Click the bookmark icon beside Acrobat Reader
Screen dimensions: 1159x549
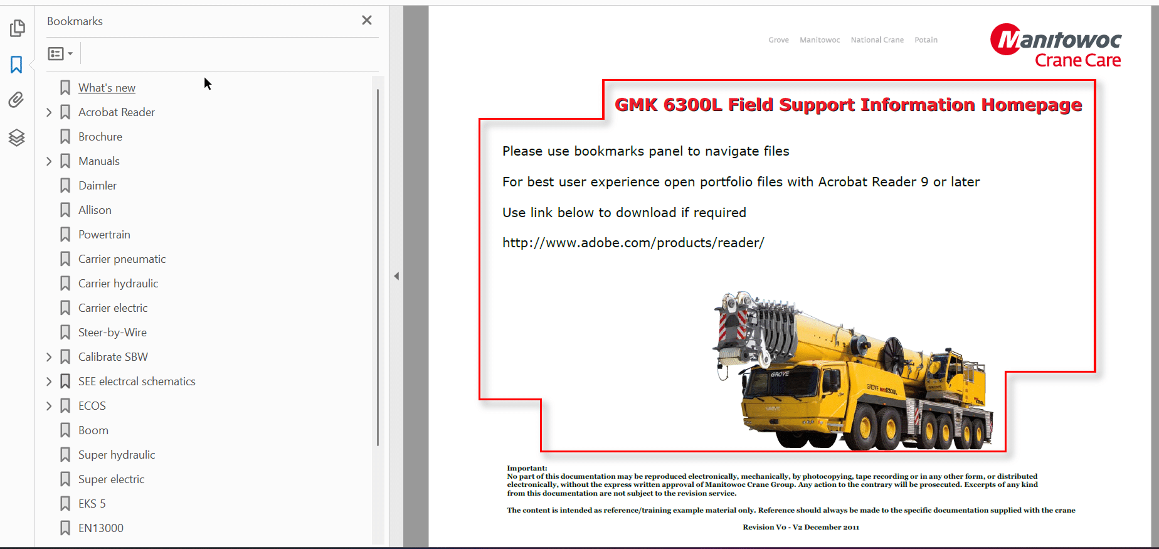point(65,112)
